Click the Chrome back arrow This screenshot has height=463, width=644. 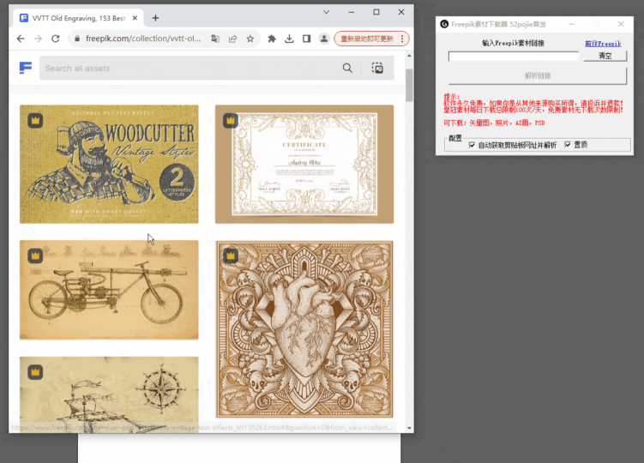click(x=21, y=39)
